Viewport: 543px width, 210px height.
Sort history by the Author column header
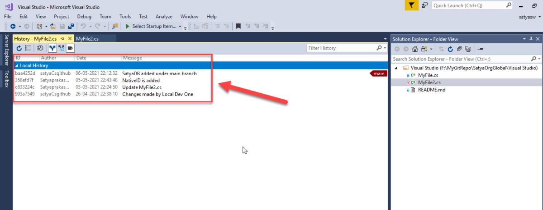[49, 58]
